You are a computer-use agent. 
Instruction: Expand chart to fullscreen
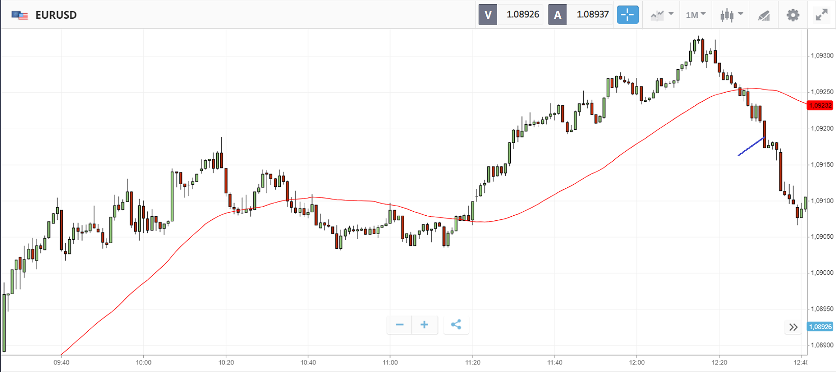coord(821,15)
